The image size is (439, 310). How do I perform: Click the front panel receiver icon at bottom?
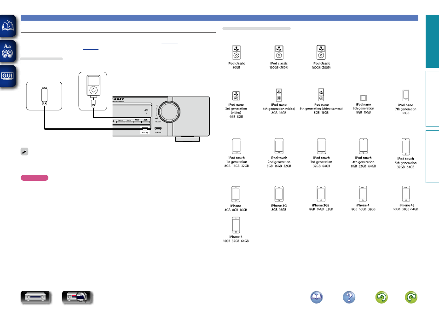point(36,297)
